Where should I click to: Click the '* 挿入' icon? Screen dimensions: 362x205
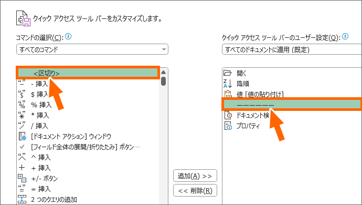22,115
